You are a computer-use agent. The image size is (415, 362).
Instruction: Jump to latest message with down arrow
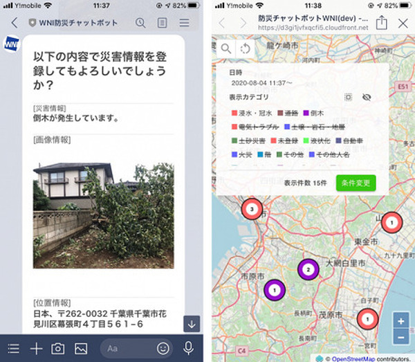click(x=192, y=324)
